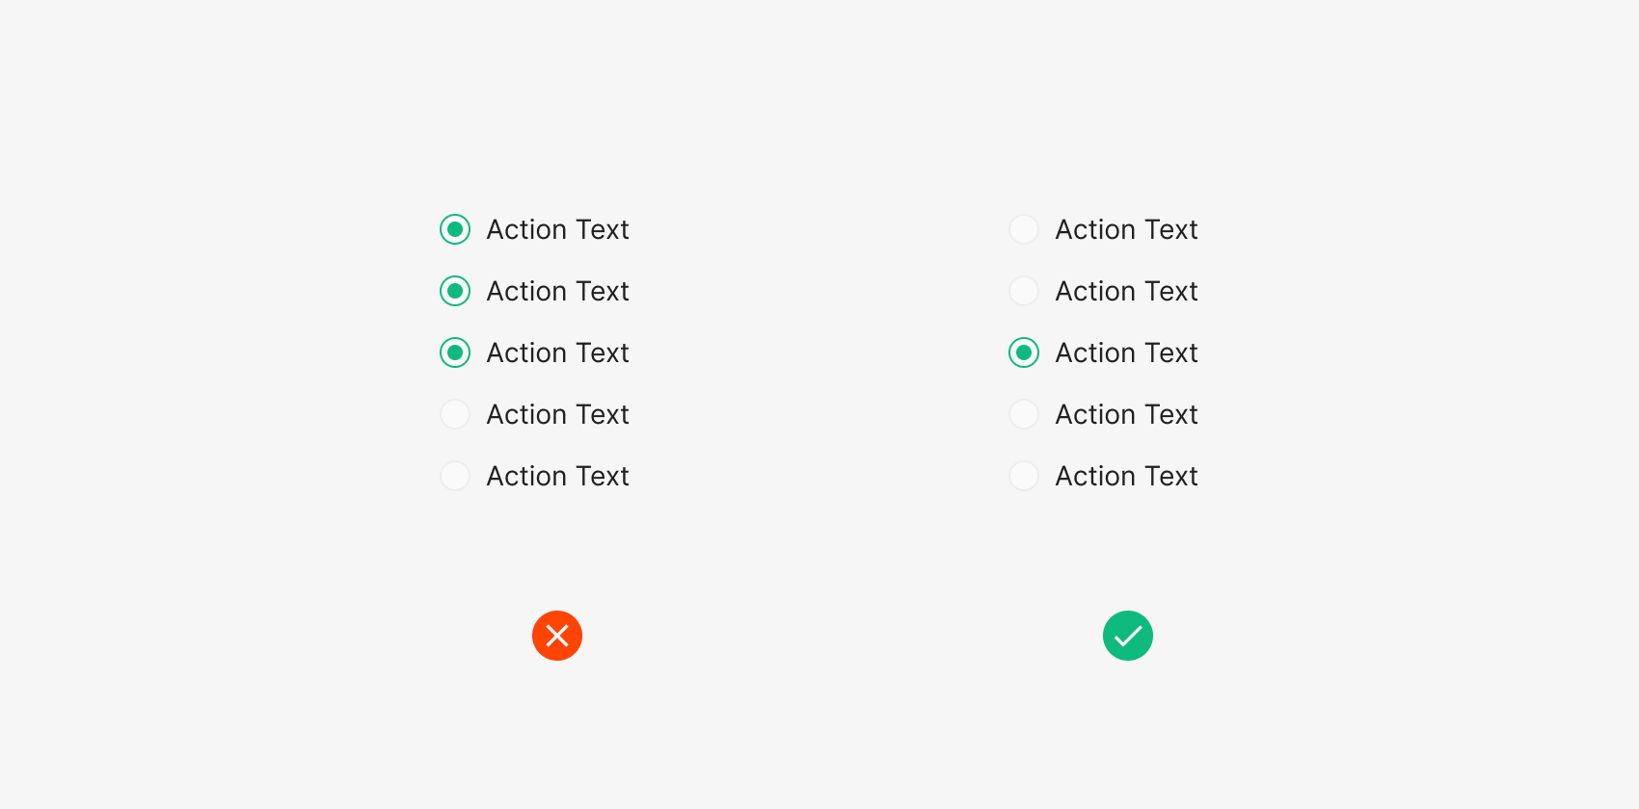
Task: Select first radio button in right group
Action: [1024, 229]
